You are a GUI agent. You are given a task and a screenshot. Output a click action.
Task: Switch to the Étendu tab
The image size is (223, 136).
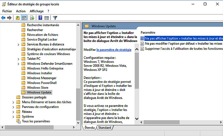click(x=89, y=128)
